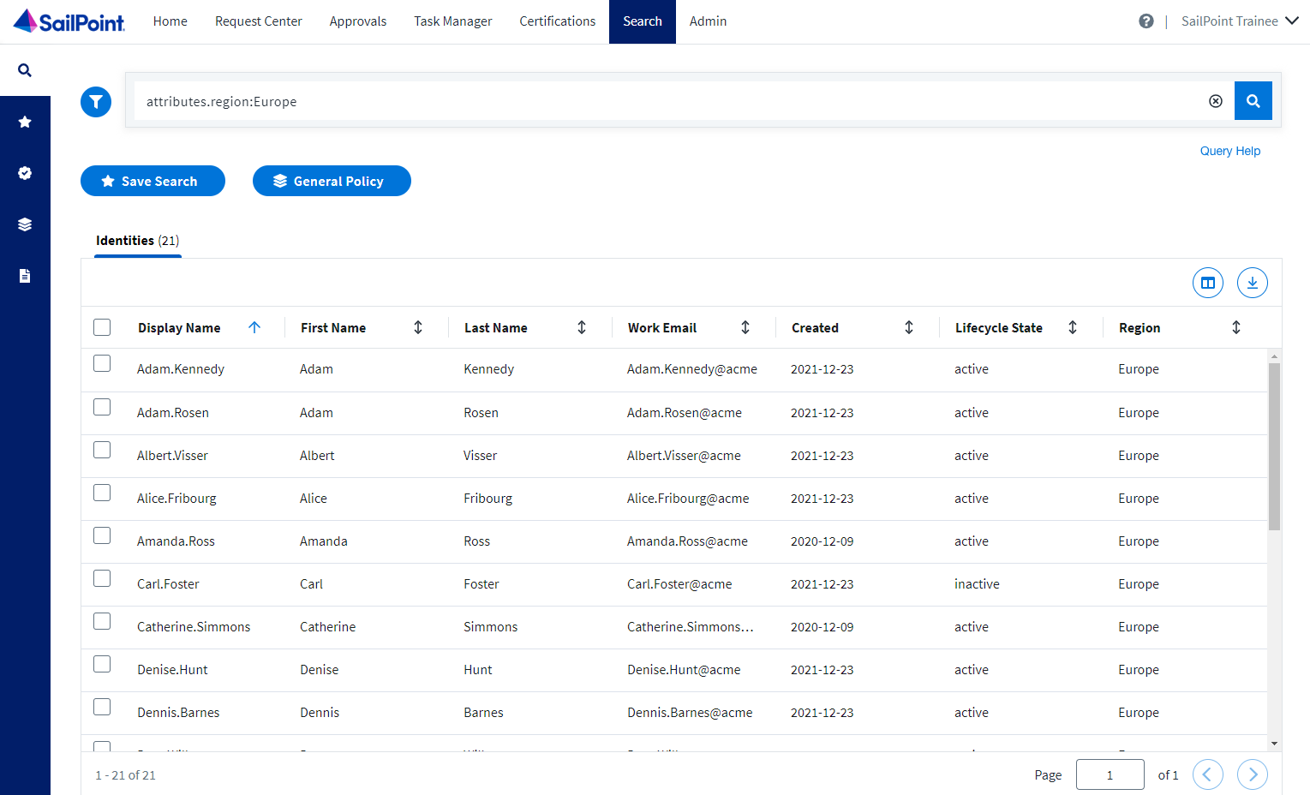Open the Query Help link
The height and width of the screenshot is (795, 1310).
click(x=1229, y=151)
